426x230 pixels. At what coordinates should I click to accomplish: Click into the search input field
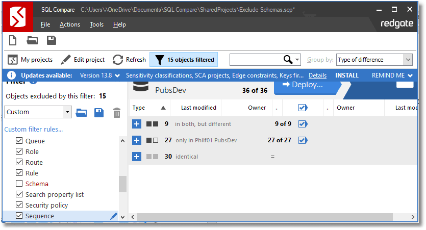(256, 60)
